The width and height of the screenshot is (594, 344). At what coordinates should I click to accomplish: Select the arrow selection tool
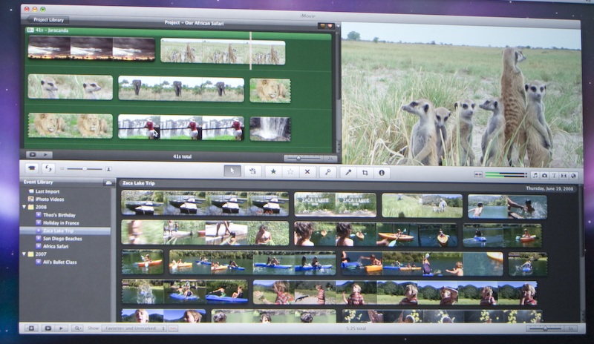point(232,171)
